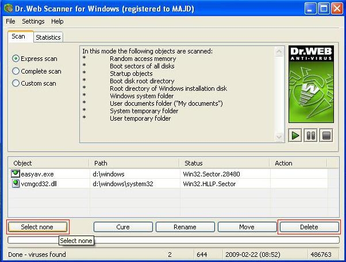
Task: Sort results by the Action column header
Action: pos(298,163)
